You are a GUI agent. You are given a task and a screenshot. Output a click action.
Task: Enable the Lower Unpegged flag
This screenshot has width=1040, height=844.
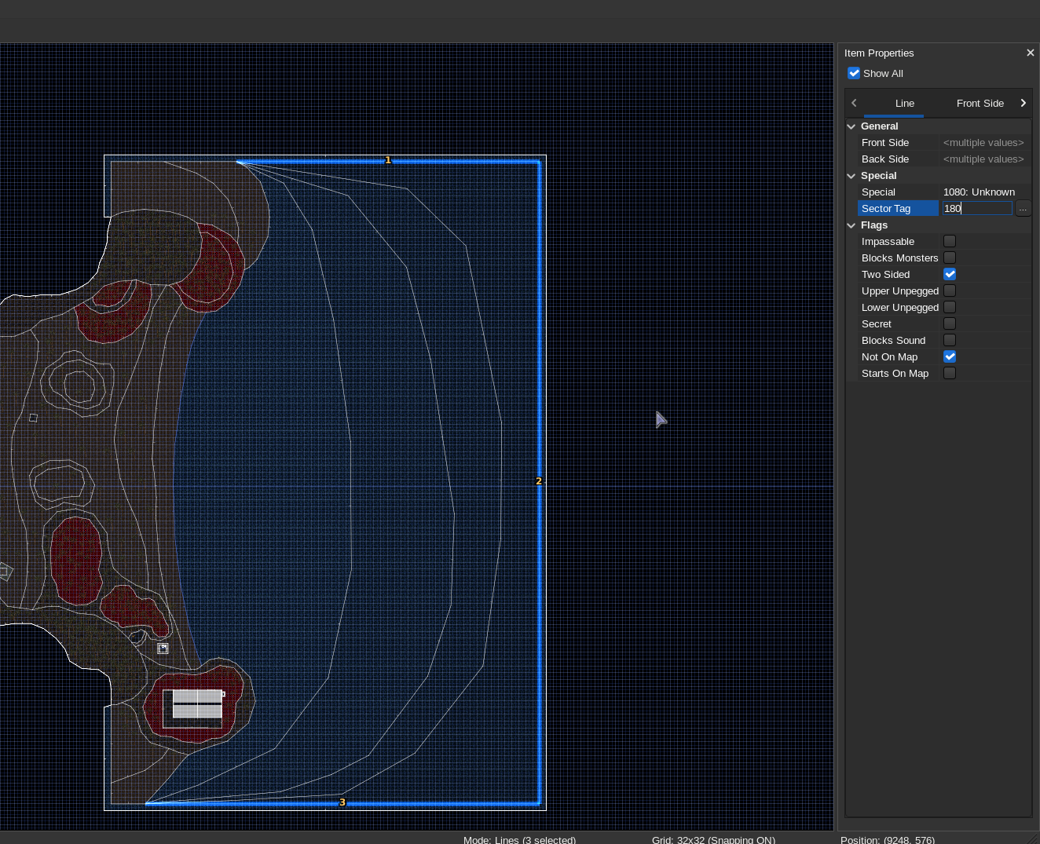coord(950,308)
